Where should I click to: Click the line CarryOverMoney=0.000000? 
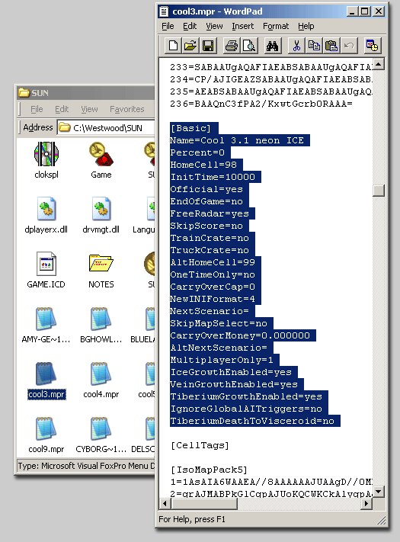(x=240, y=335)
